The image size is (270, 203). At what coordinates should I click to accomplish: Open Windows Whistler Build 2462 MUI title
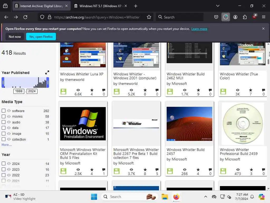[x=185, y=76]
